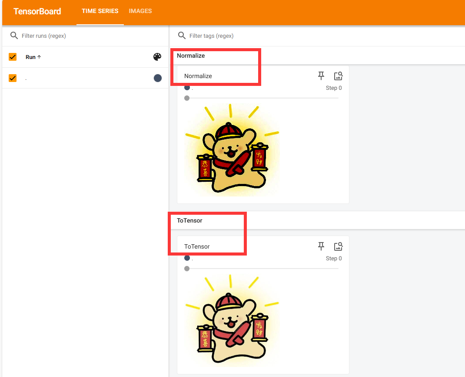Pin the ToTensor card
This screenshot has width=465, height=377.
pyautogui.click(x=321, y=246)
